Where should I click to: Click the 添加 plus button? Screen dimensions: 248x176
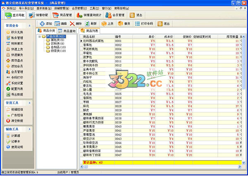click(x=46, y=24)
